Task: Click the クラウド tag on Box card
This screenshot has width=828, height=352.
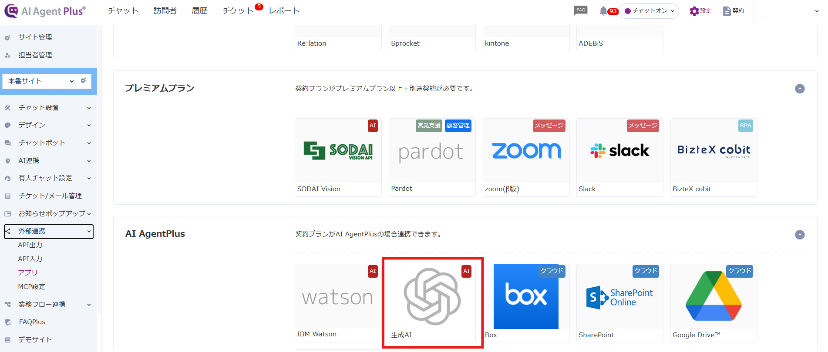Action: [x=552, y=271]
